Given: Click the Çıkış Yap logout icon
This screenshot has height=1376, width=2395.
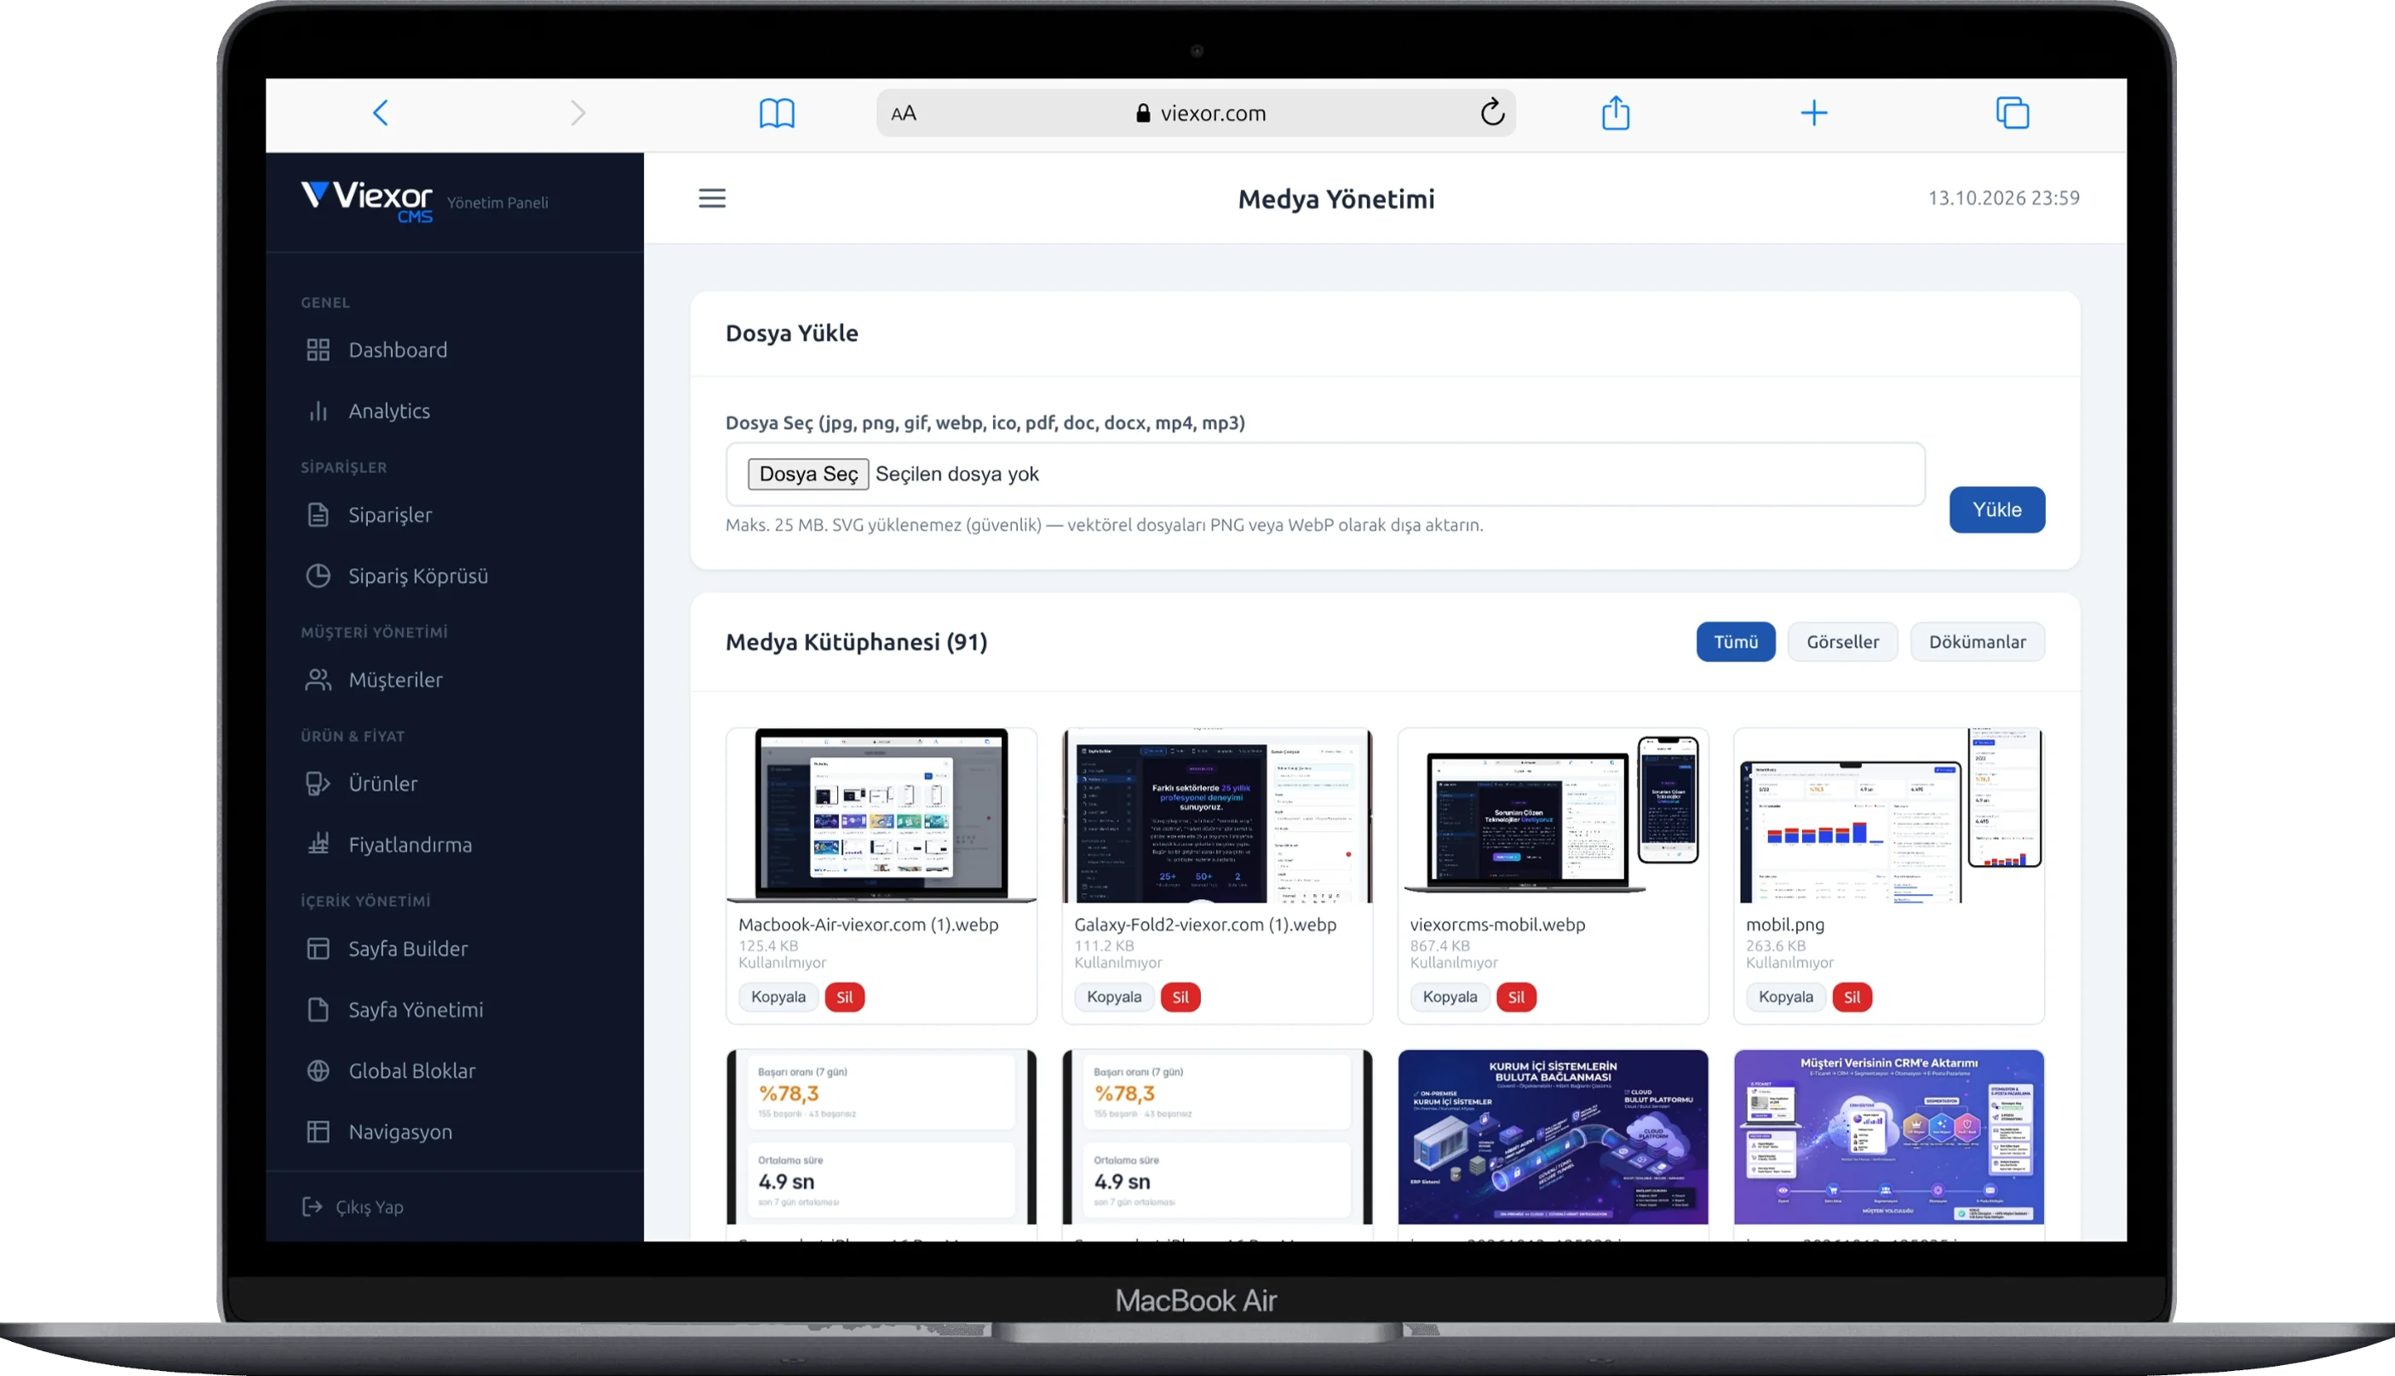Looking at the screenshot, I should [312, 1207].
